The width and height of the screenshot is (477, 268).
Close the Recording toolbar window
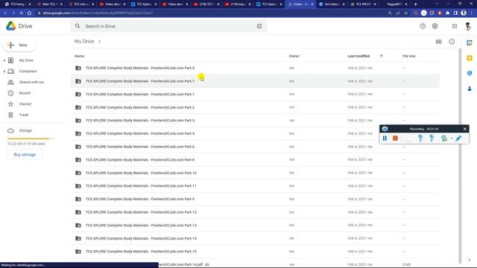pyautogui.click(x=465, y=129)
